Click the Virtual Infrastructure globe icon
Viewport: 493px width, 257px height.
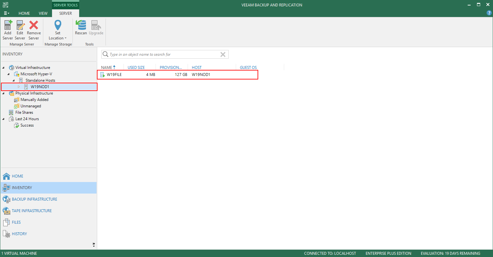[12, 68]
